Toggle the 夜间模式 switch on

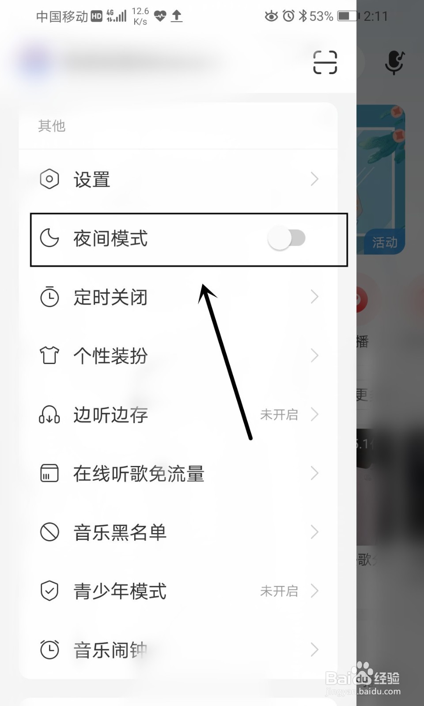287,238
